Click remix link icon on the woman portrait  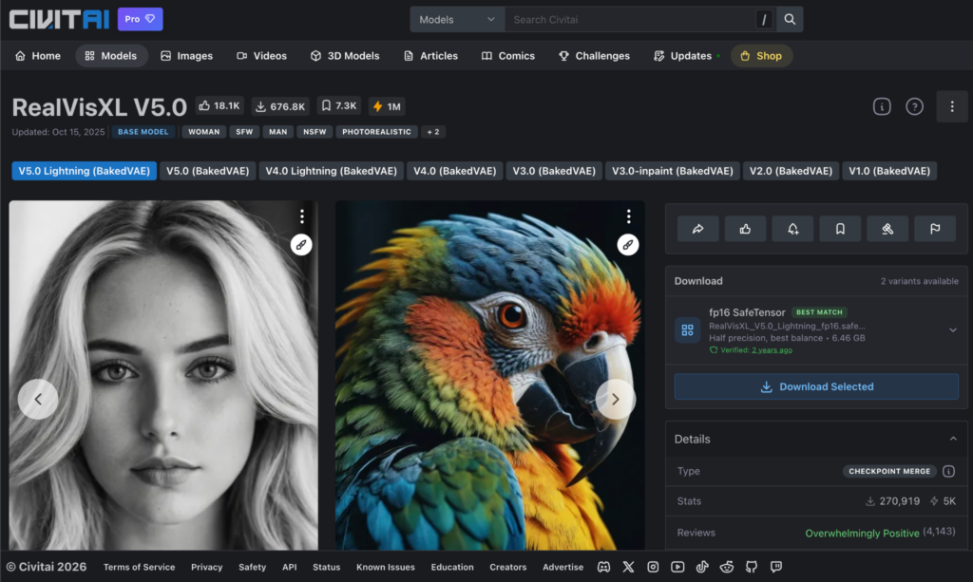coord(301,245)
